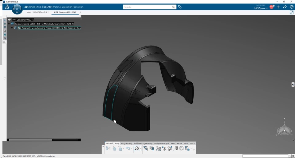Select NC Assembly_Manufacturing Product00149616 tree item
This screenshot has height=158, width=295.
(49, 28)
